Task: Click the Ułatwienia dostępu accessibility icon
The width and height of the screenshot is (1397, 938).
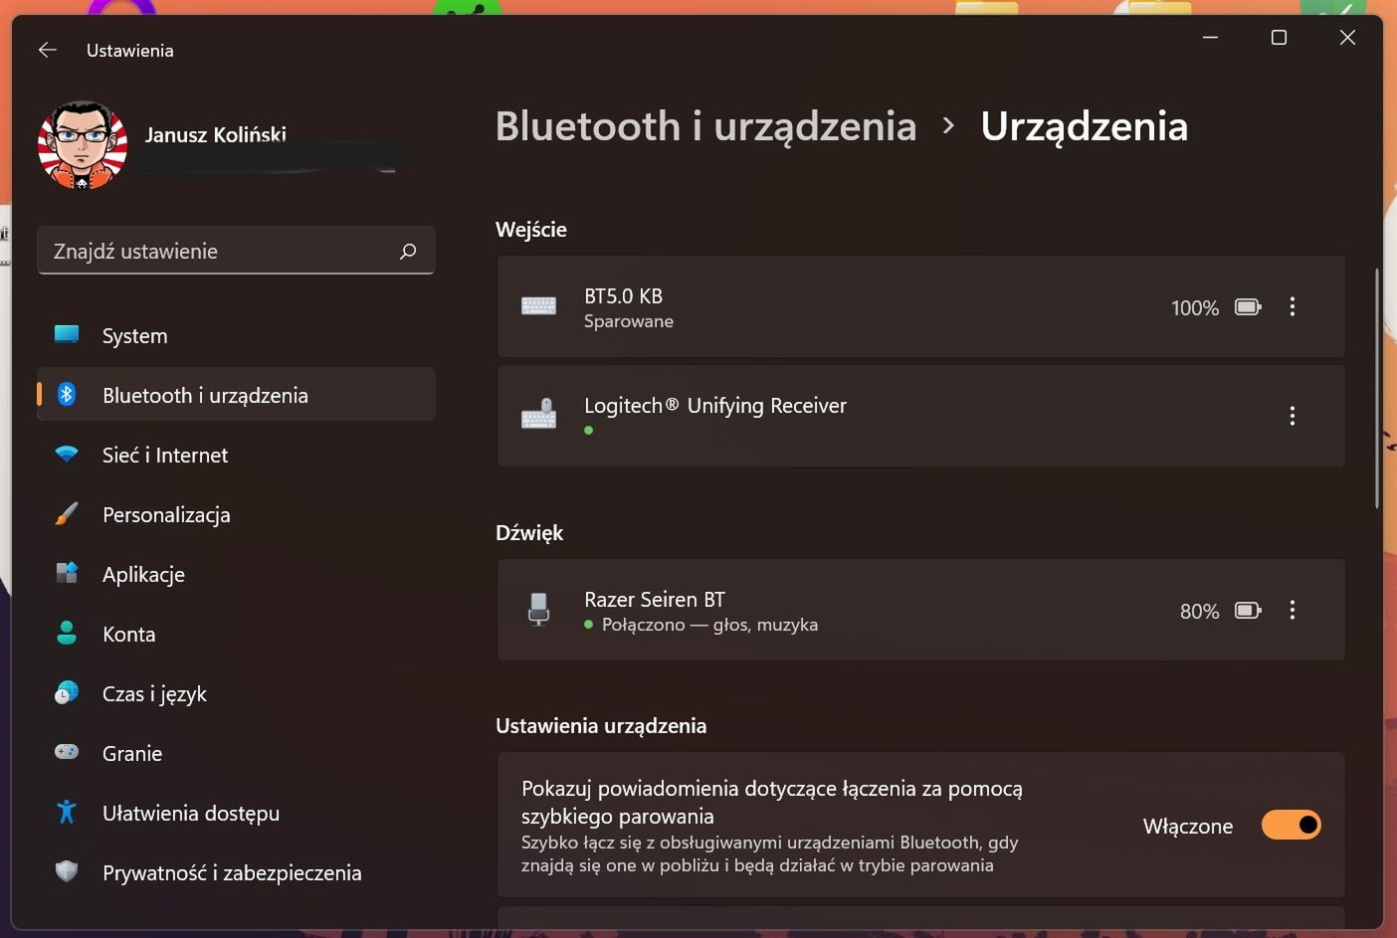Action: click(x=67, y=812)
